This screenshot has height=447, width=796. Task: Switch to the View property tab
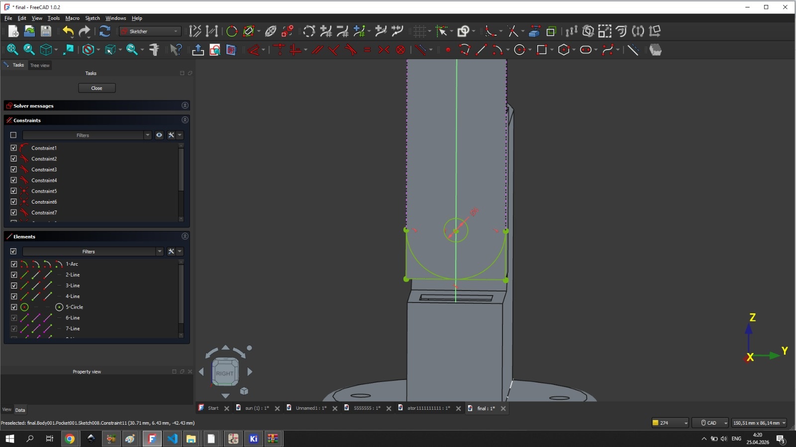click(x=6, y=410)
